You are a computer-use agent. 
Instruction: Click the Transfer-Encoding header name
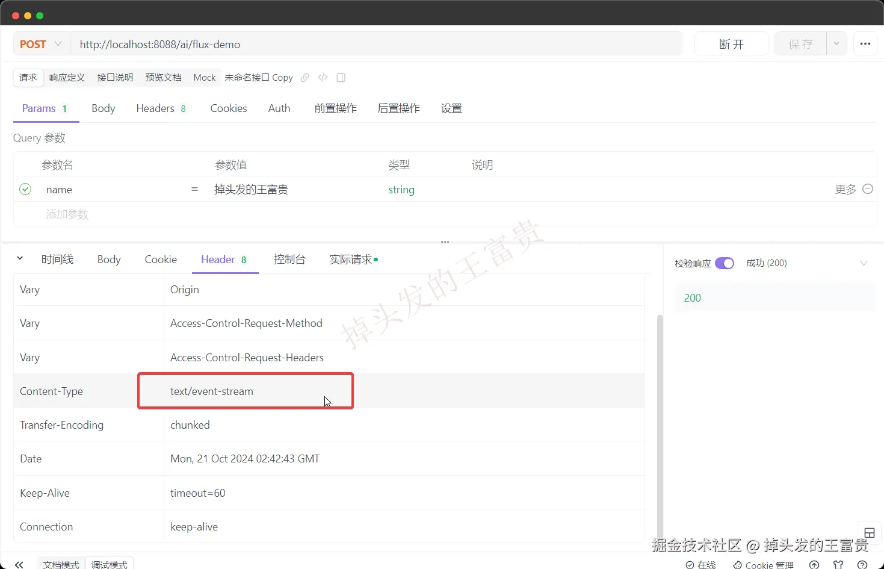pos(61,425)
